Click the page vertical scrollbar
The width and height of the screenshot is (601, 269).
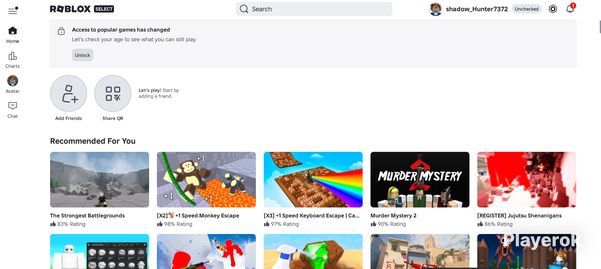click(600, 27)
